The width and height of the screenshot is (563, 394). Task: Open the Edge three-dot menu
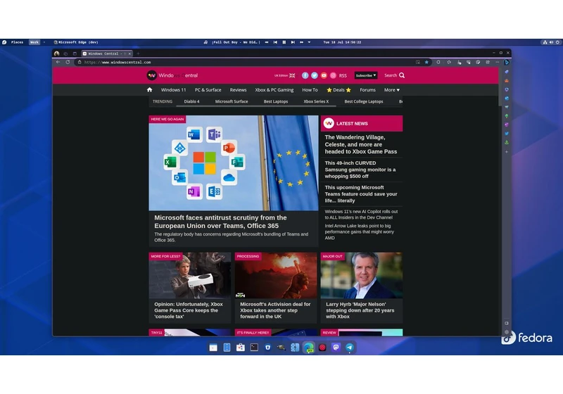(498, 62)
